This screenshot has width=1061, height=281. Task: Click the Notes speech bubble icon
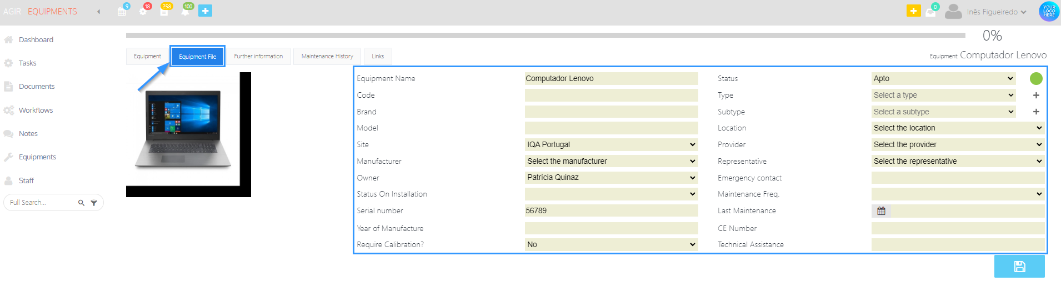8,134
